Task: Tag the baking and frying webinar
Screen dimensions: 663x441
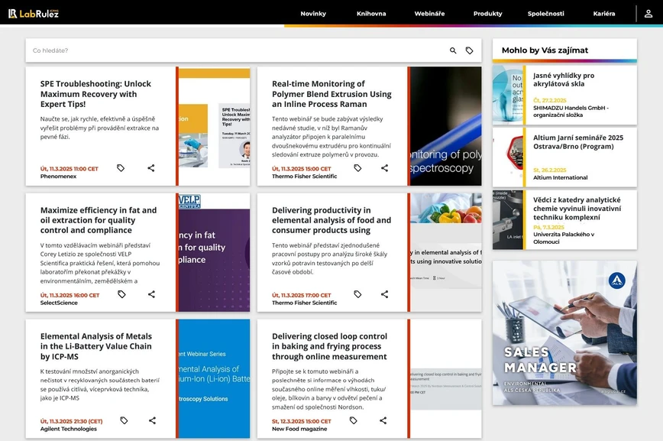Action: [354, 420]
